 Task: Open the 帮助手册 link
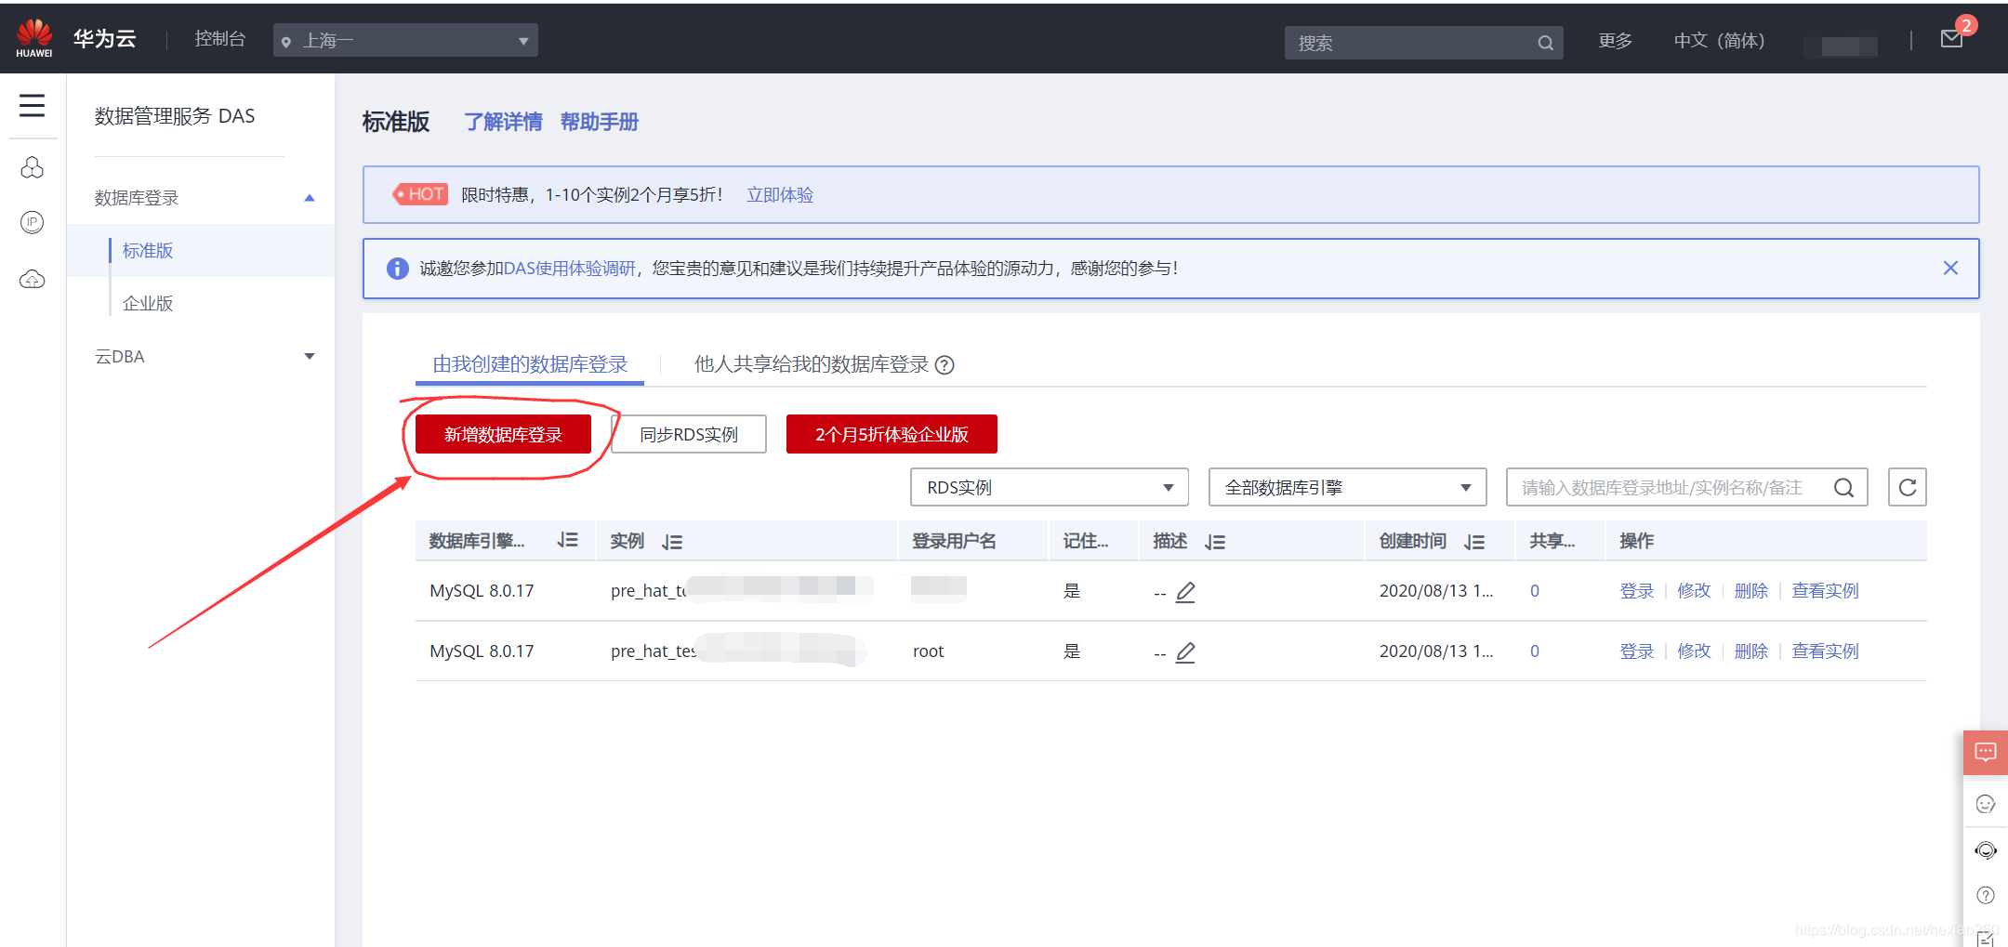(x=600, y=122)
